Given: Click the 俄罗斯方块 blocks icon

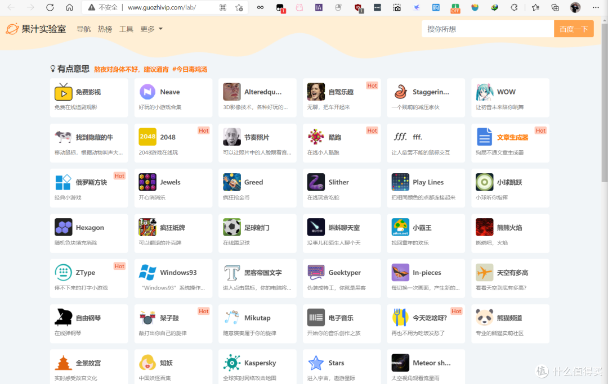Looking at the screenshot, I should [63, 182].
